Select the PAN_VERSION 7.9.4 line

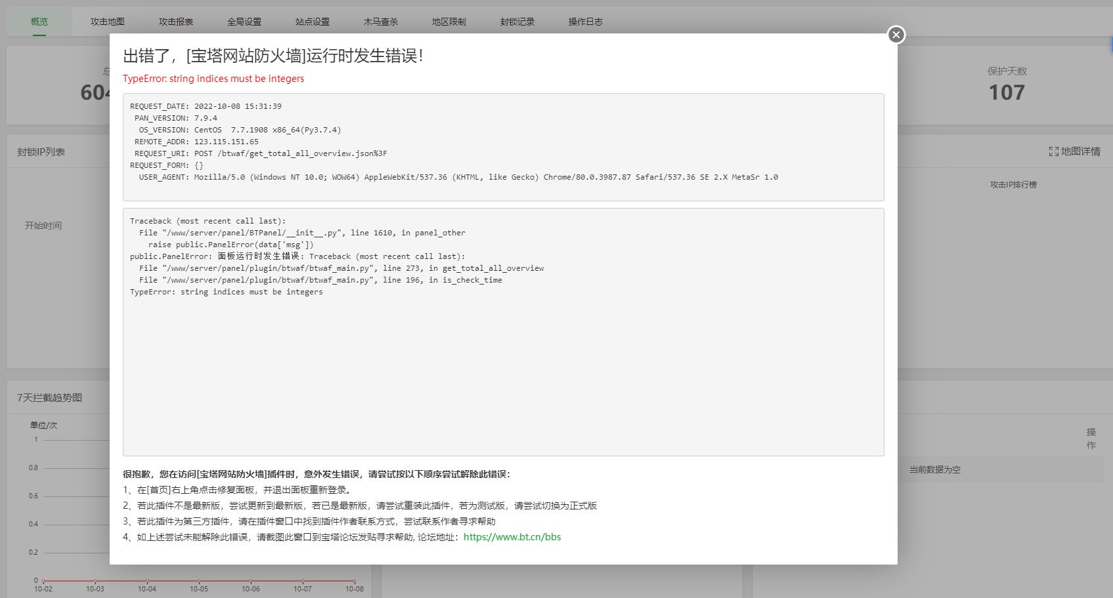click(x=176, y=118)
